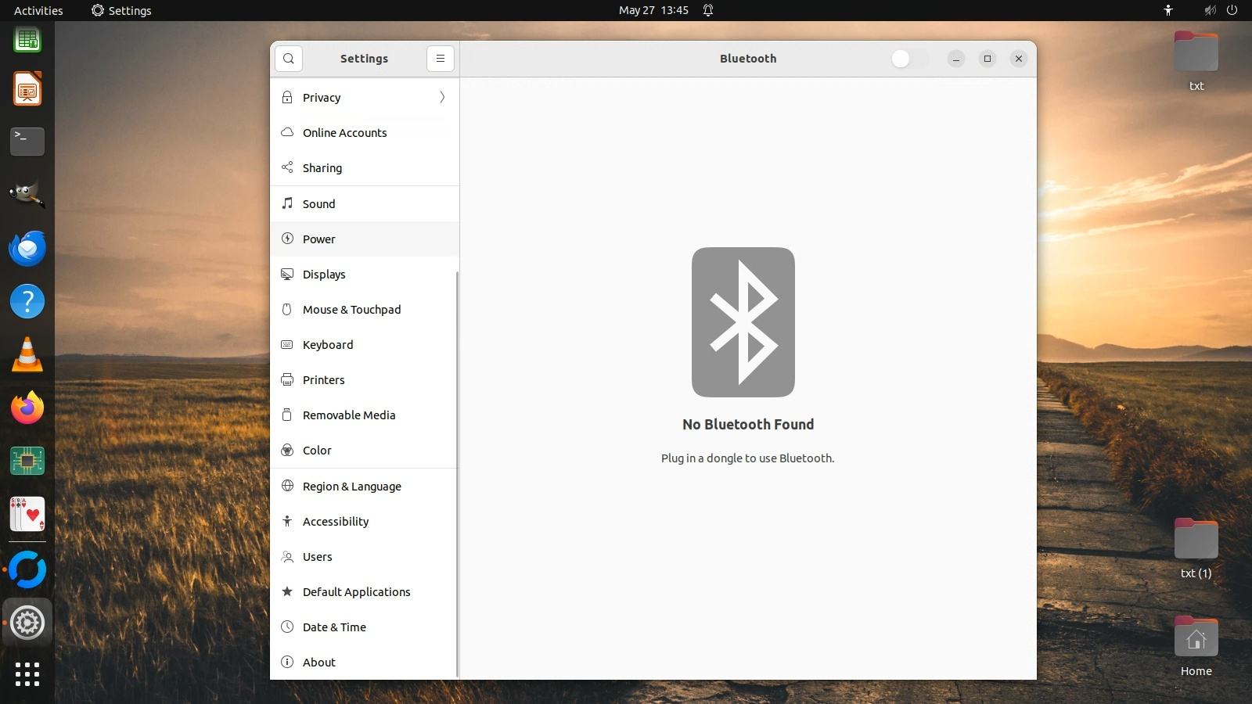Select Online Accounts in sidebar
The width and height of the screenshot is (1252, 704).
pyautogui.click(x=345, y=133)
